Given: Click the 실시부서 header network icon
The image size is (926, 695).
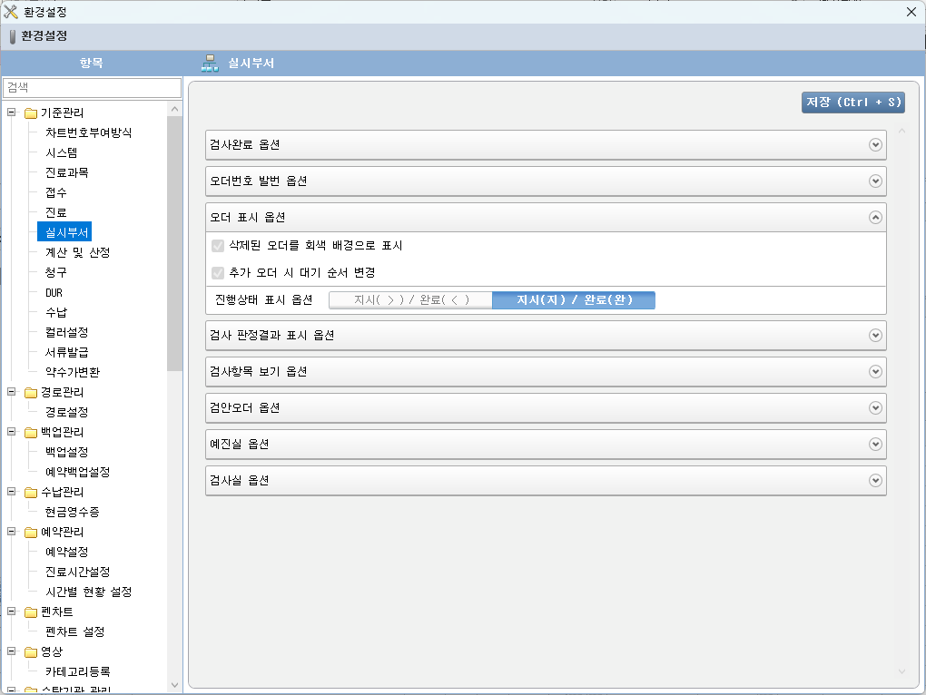Looking at the screenshot, I should point(210,64).
